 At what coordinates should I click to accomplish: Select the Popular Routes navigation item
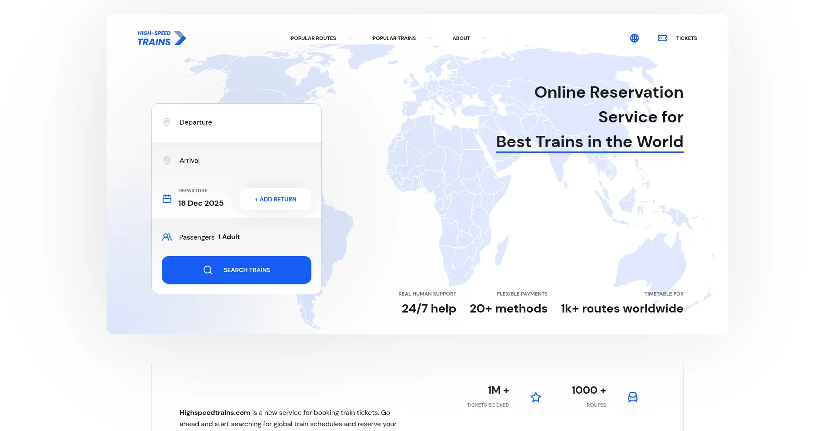[x=313, y=38]
